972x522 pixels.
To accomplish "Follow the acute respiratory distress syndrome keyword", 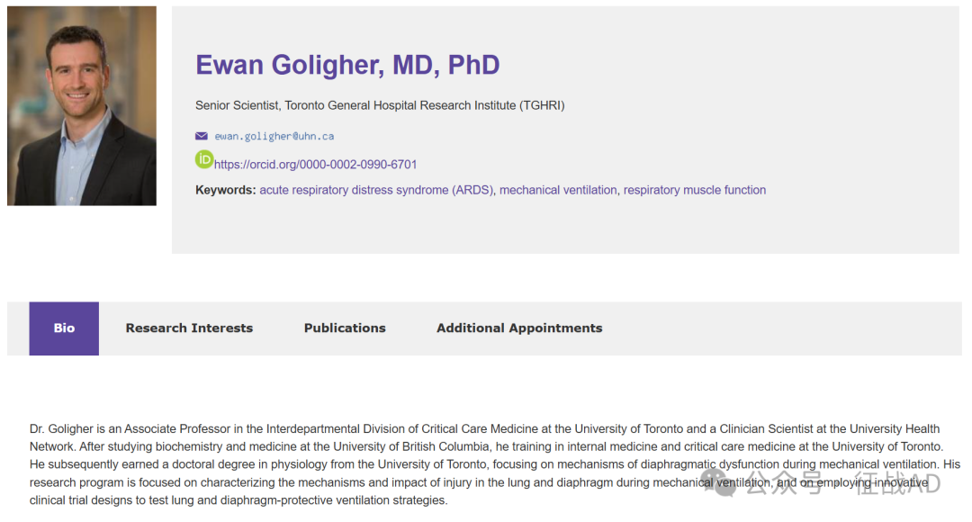I will (376, 190).
